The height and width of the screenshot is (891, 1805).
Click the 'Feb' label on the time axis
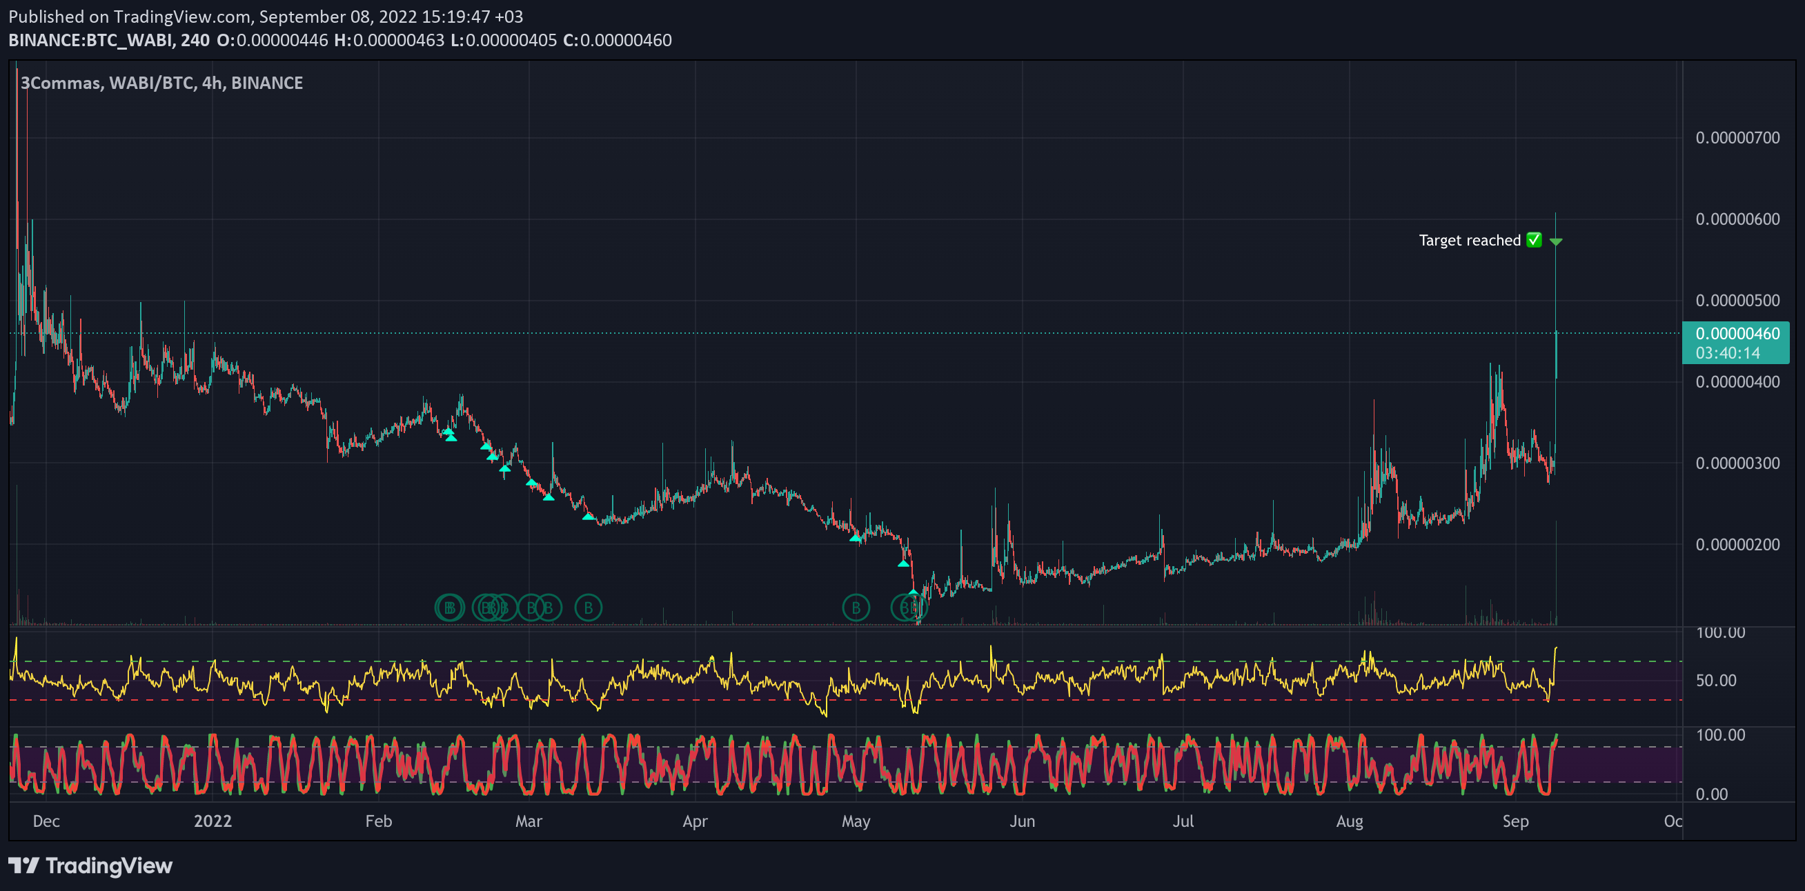pos(378,821)
